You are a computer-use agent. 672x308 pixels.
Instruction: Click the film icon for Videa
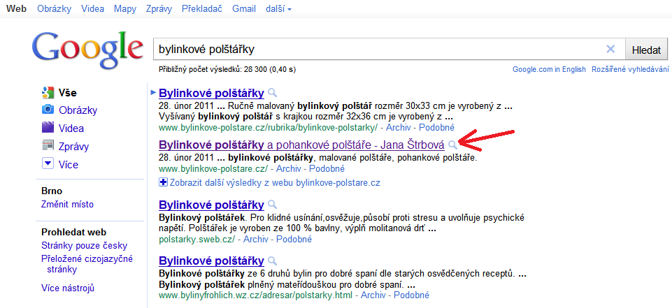click(48, 128)
